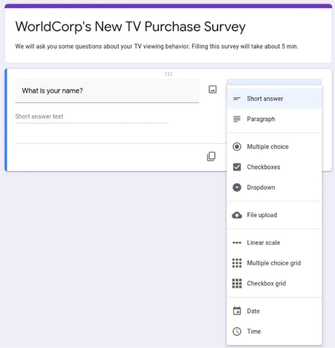335x348 pixels.
Task: Choose File upload from the list
Action: tap(261, 215)
